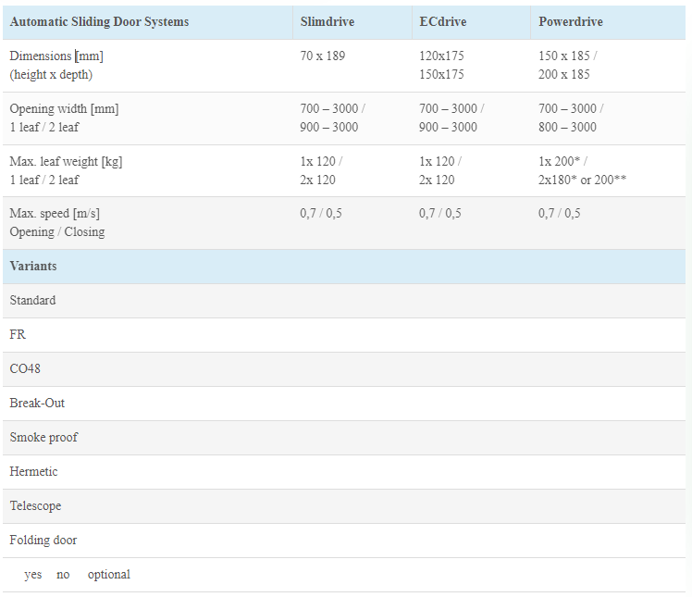
Task: Select '0,7 / 0,5' in ECdrive column
Action: (x=440, y=214)
